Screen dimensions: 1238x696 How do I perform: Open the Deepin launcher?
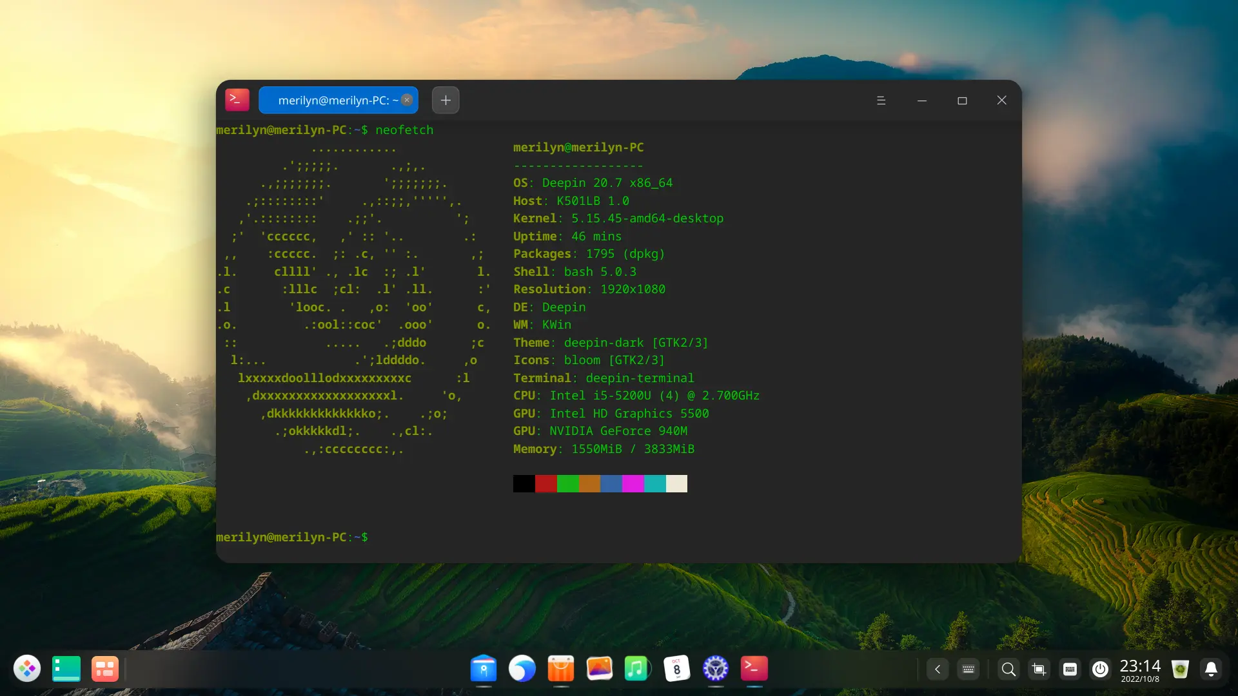point(27,669)
